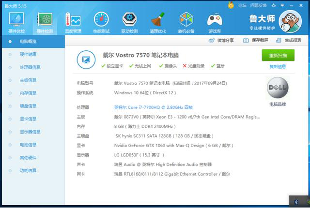The image size is (310, 208).
Task: Select the 装机必备 software box icon
Action: (x=186, y=20)
